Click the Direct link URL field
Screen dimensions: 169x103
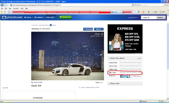point(130,66)
